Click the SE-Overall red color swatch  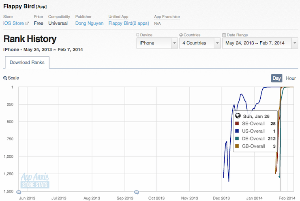(x=237, y=123)
